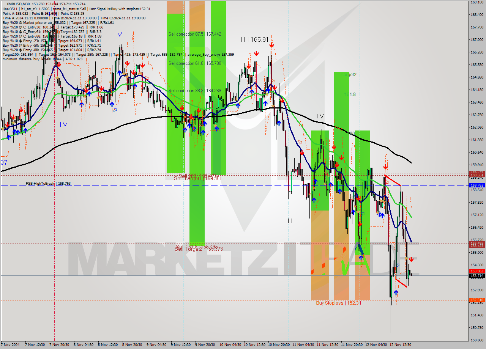Select the 'FSB-HighToBreak | 158.763' line label
This screenshot has width=486, height=349.
click(48, 184)
